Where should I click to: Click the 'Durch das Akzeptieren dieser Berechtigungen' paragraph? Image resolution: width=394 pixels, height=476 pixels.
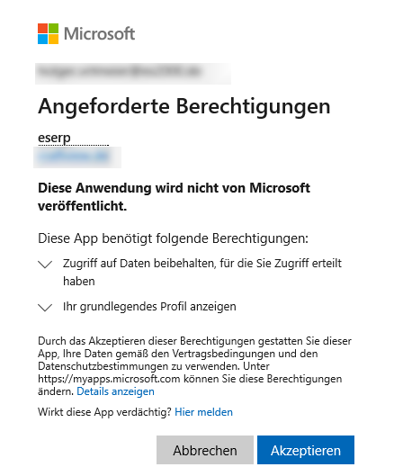(x=194, y=366)
